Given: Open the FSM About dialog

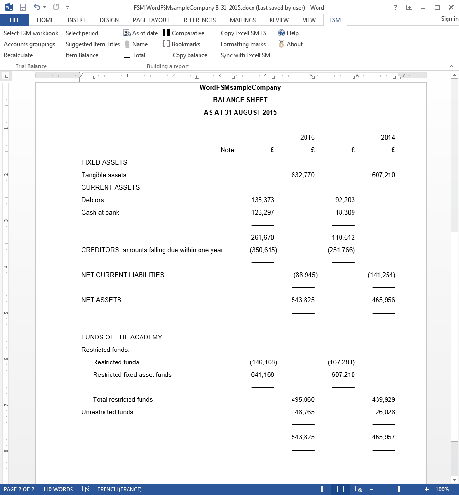Looking at the screenshot, I should click(x=291, y=44).
